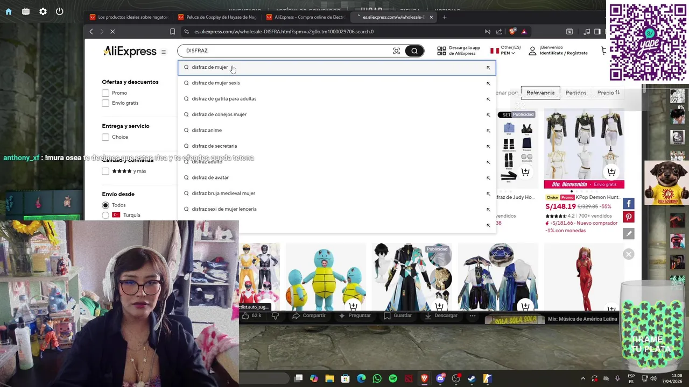689x387 pixels.
Task: Stop page loading with the X icon
Action: (x=113, y=32)
